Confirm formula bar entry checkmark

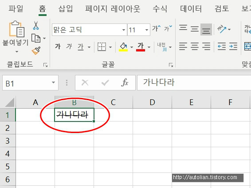click(105, 83)
